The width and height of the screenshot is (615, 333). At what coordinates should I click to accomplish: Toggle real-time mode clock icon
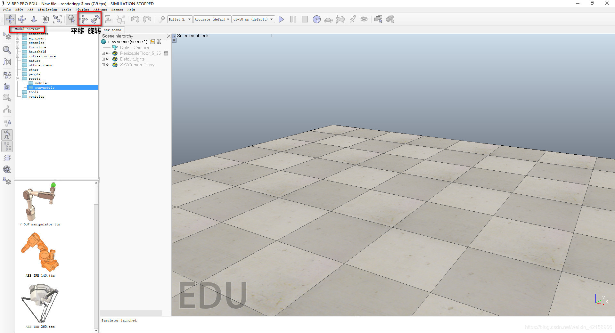(317, 19)
